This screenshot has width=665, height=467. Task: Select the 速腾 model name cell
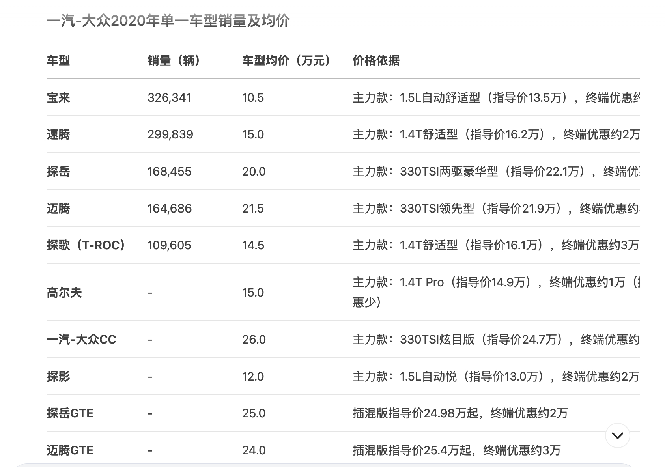(58, 134)
